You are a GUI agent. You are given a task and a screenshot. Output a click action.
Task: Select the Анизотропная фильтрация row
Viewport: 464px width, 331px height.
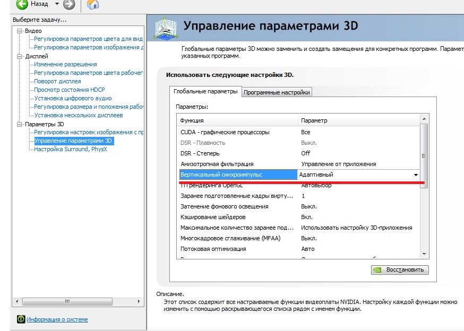[299, 164]
